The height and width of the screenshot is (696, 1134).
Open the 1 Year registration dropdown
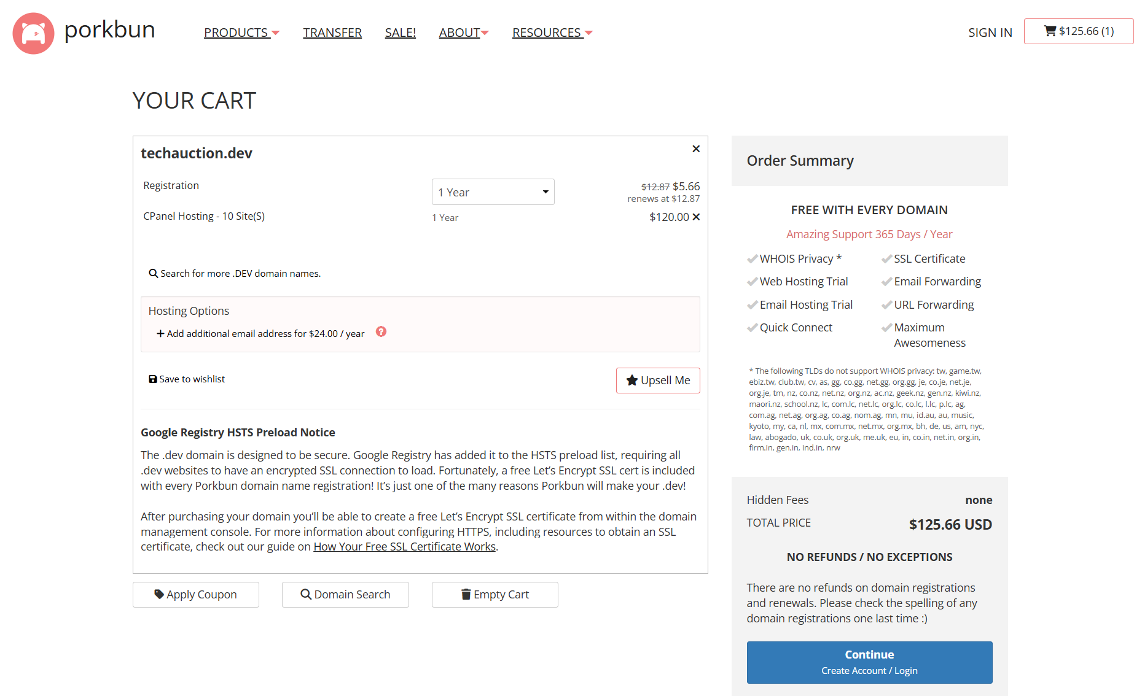(493, 192)
